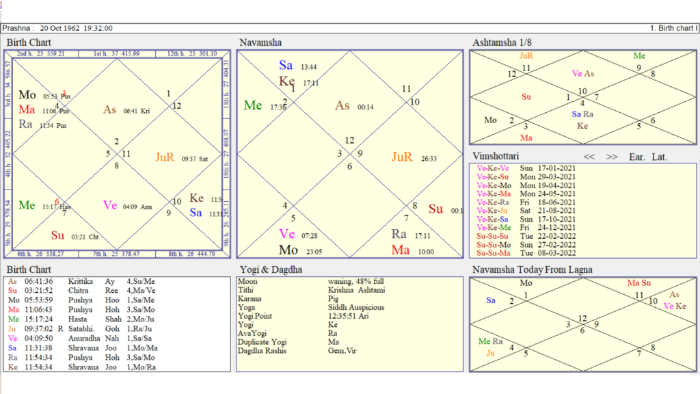Screen dimensions: 700x394
Task: Click 'JuR 26:33' in the Navamsha chart
Action: pos(414,157)
